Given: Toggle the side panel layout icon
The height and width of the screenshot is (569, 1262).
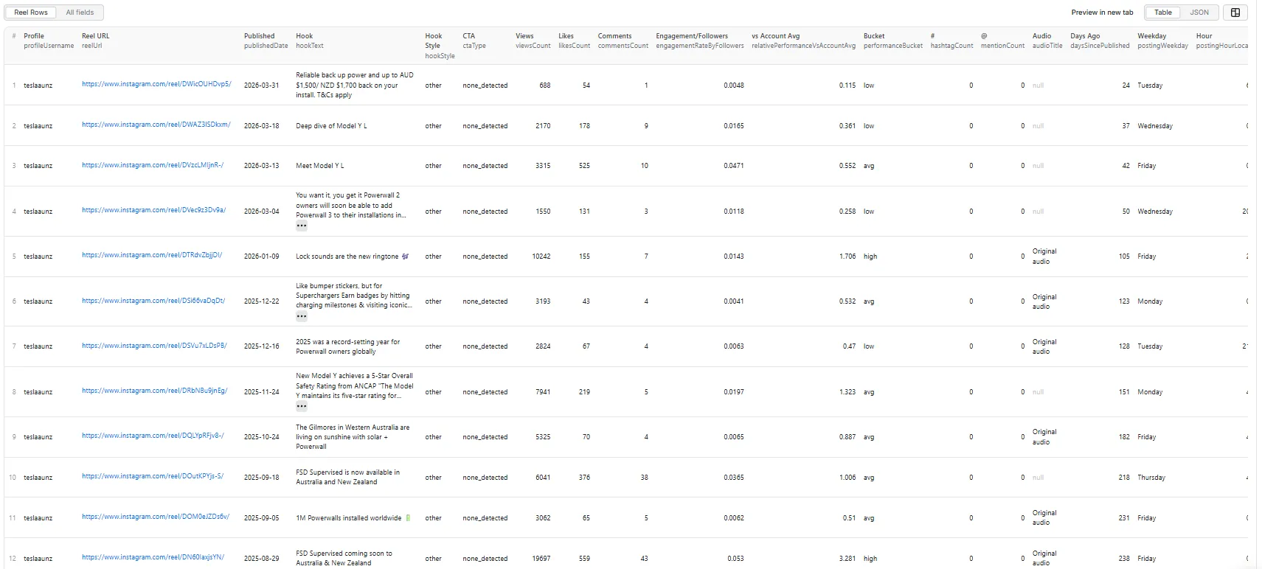Looking at the screenshot, I should pyautogui.click(x=1235, y=13).
